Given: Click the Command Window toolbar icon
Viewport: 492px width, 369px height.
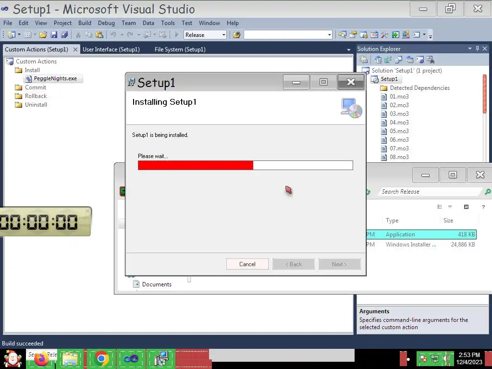Looking at the screenshot, I should pyautogui.click(x=417, y=35).
